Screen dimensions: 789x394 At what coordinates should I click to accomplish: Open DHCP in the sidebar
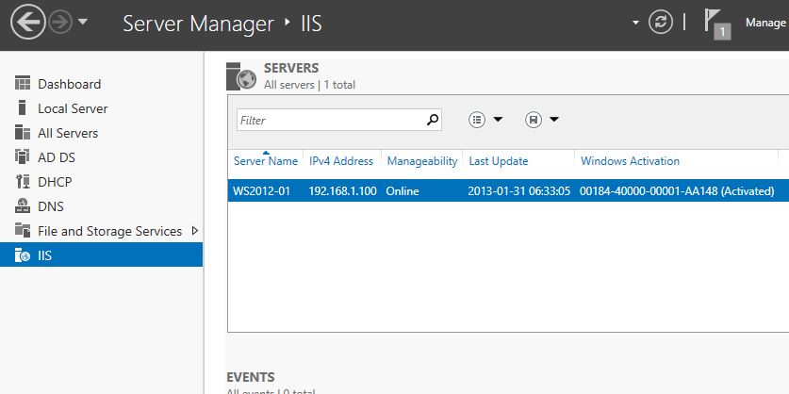pos(55,182)
